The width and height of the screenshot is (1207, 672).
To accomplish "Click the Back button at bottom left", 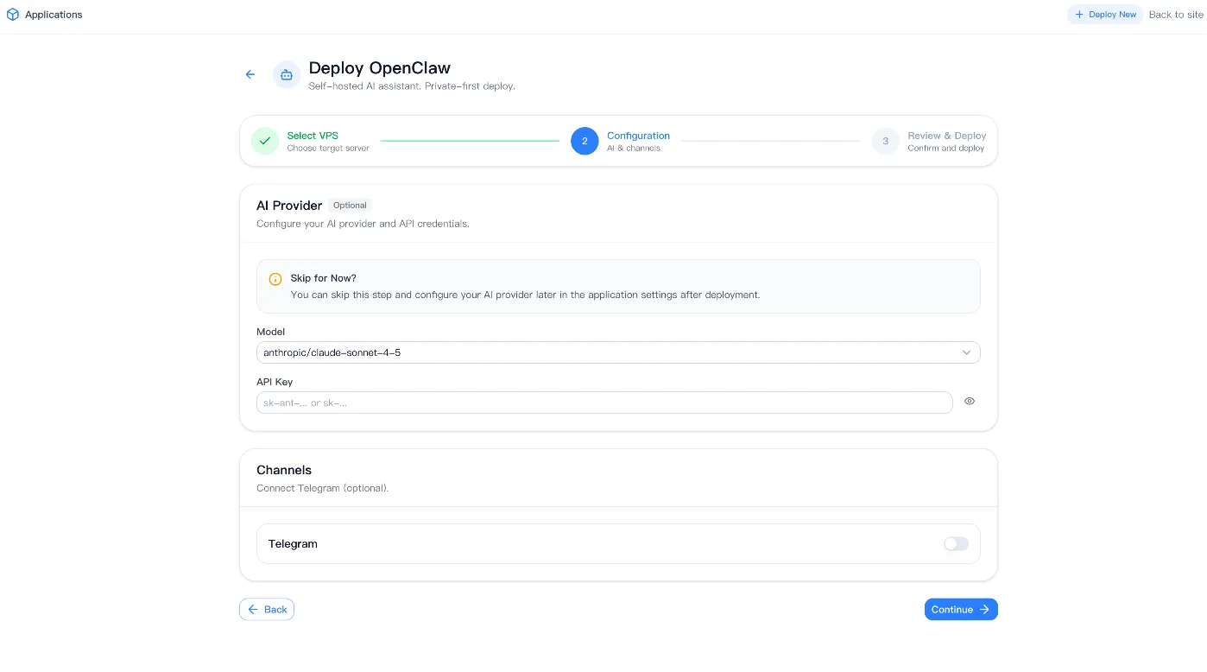I will tap(266, 609).
